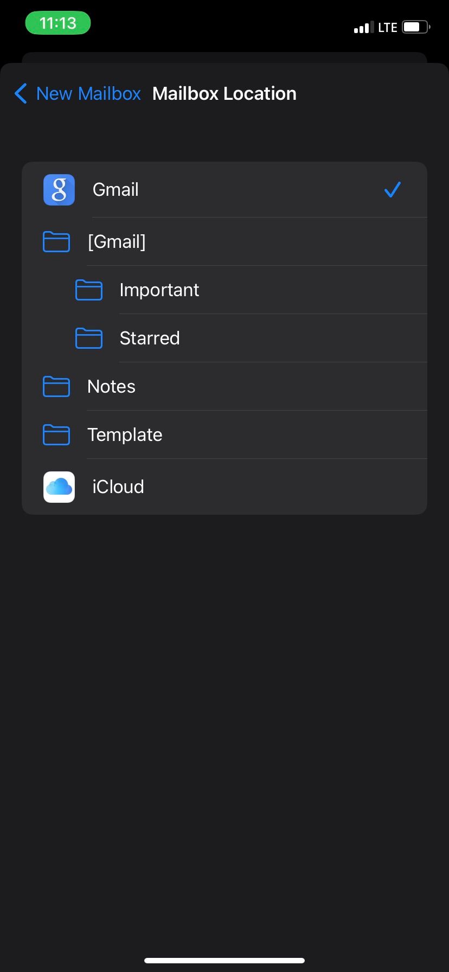Tap the Notes folder icon
This screenshot has height=972, width=449.
click(56, 387)
